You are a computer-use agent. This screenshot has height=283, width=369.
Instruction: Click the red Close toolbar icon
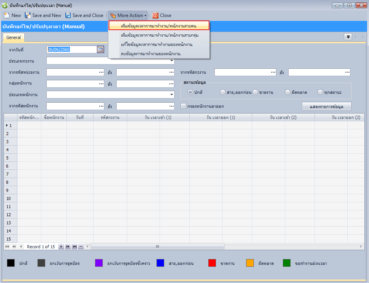pos(155,15)
